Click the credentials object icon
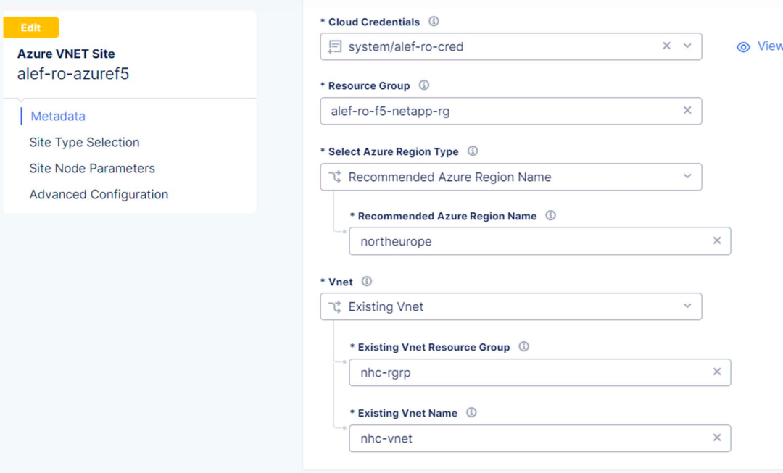 334,47
